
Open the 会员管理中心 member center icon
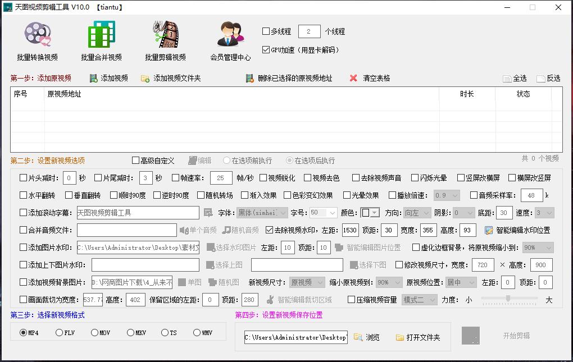[230, 34]
